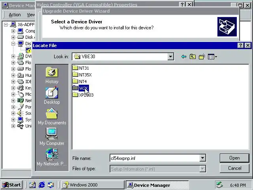
Task: Open the Action menu in Device Manager
Action: [x=15, y=15]
